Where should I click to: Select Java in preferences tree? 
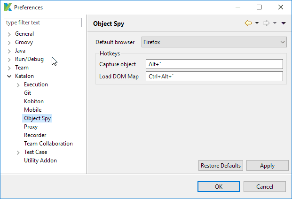tap(20, 51)
